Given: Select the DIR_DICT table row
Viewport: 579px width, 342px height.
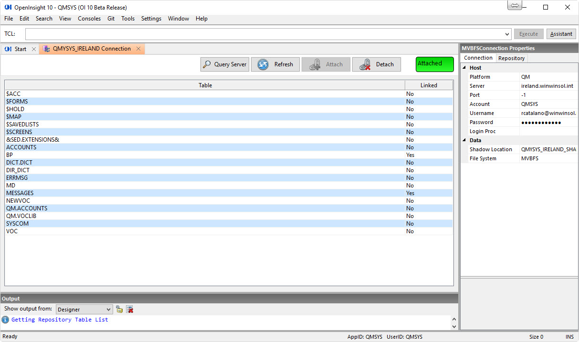Looking at the screenshot, I should (229, 170).
